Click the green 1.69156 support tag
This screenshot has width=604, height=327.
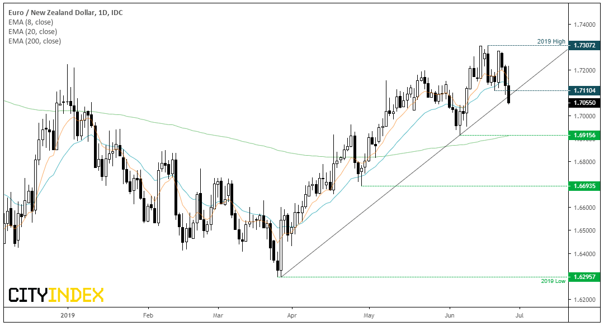[584, 135]
